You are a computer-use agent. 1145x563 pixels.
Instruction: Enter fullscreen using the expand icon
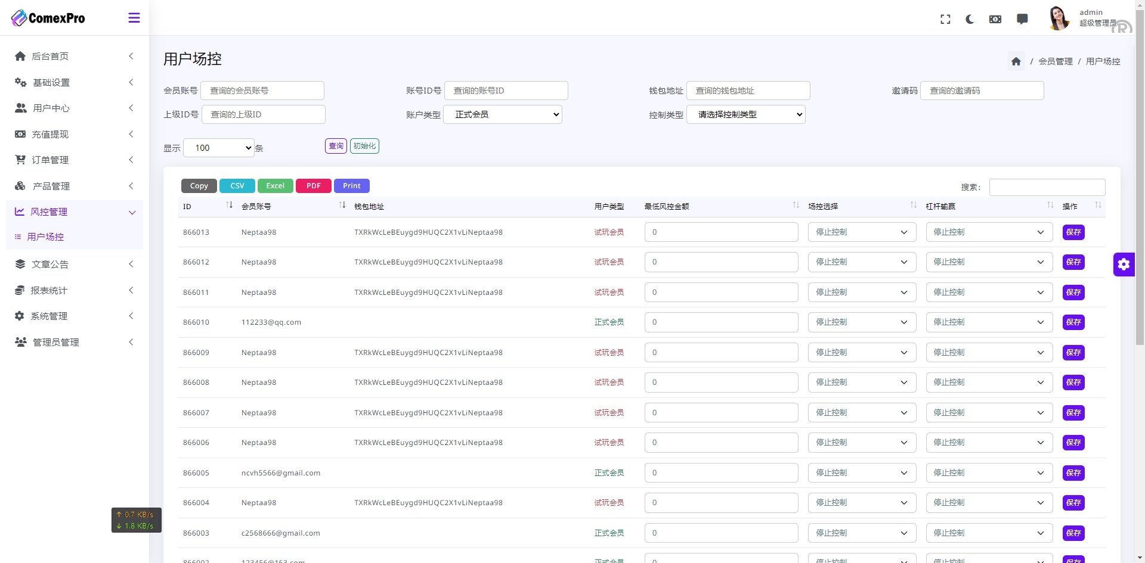tap(945, 18)
